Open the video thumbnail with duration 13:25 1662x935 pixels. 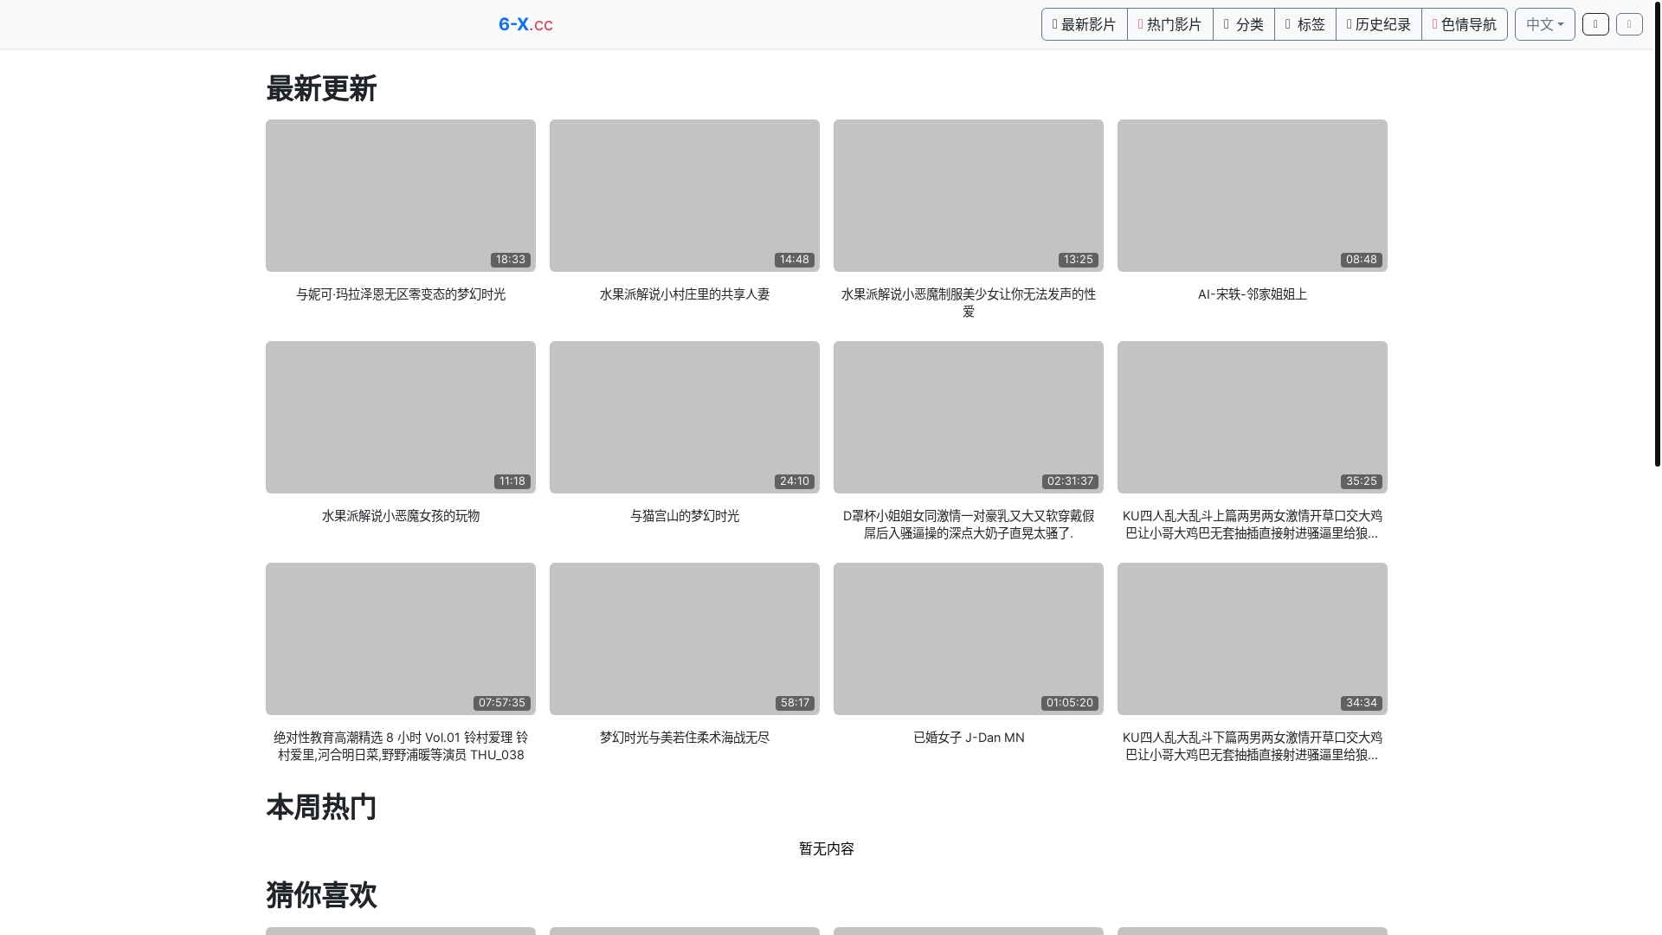tap(969, 196)
